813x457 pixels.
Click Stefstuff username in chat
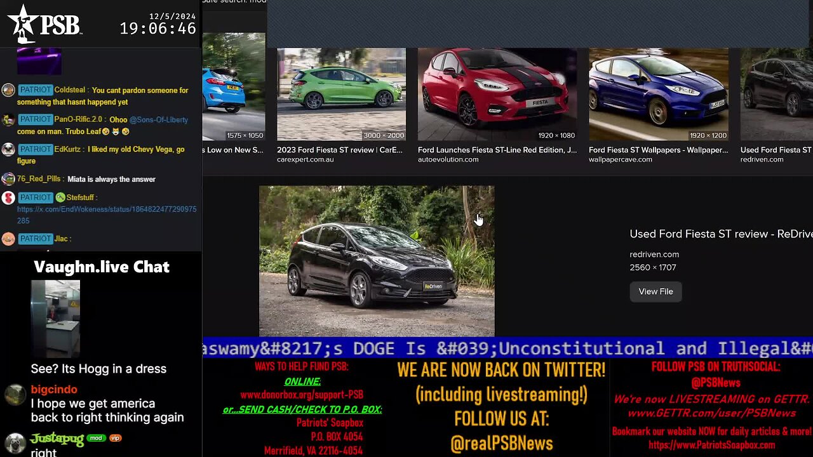pyautogui.click(x=81, y=197)
